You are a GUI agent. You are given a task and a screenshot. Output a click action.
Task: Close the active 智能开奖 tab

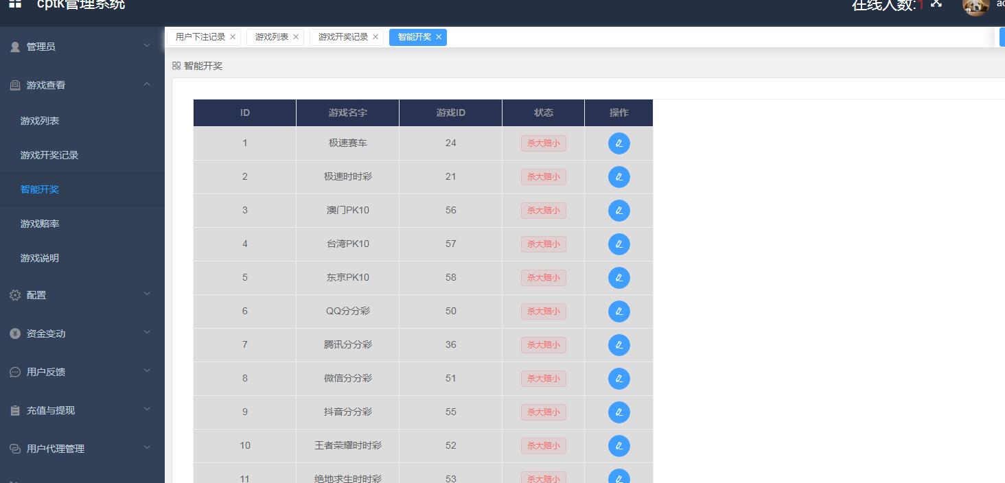[x=439, y=37]
